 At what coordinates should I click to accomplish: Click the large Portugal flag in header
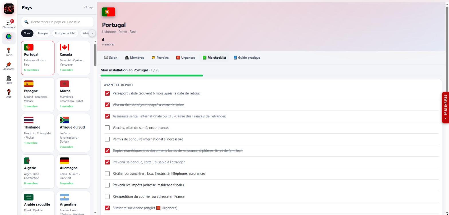[109, 12]
